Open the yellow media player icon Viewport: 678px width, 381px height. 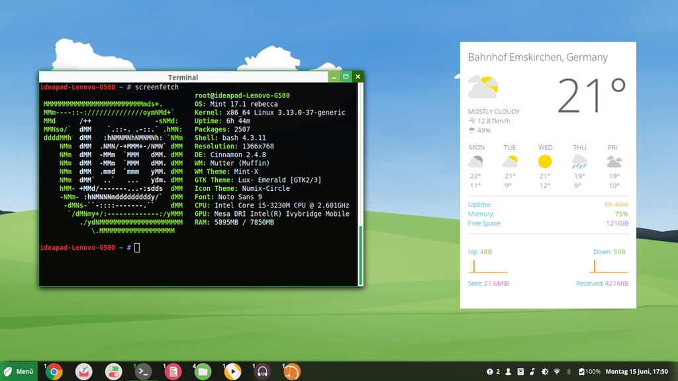pos(232,372)
